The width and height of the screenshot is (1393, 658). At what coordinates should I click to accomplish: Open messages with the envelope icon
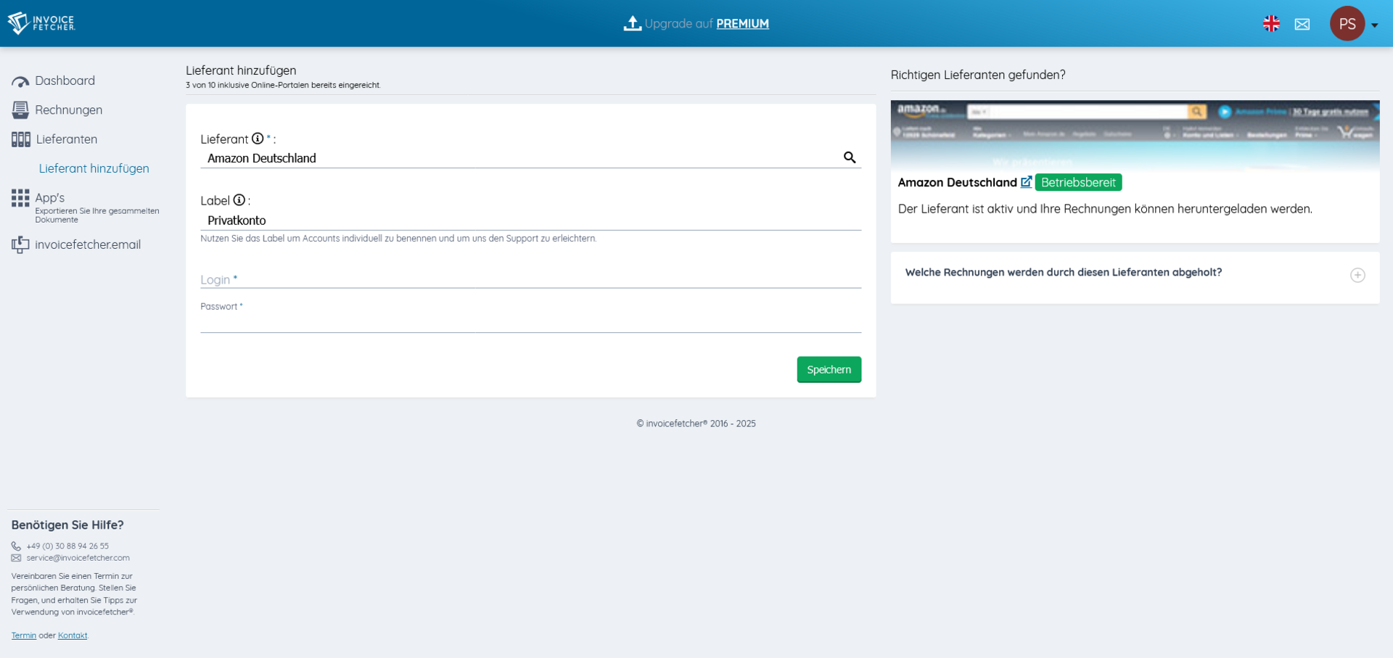coord(1302,24)
